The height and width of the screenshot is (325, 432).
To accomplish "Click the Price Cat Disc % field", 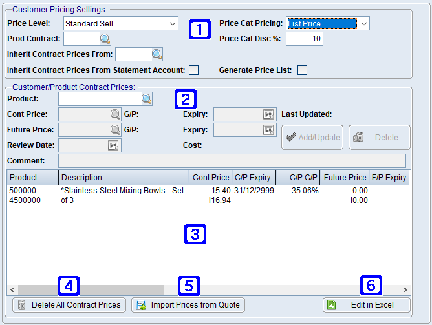I will (305, 39).
